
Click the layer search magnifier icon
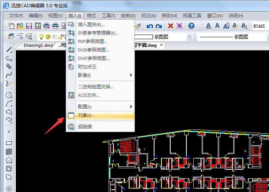click(x=29, y=36)
